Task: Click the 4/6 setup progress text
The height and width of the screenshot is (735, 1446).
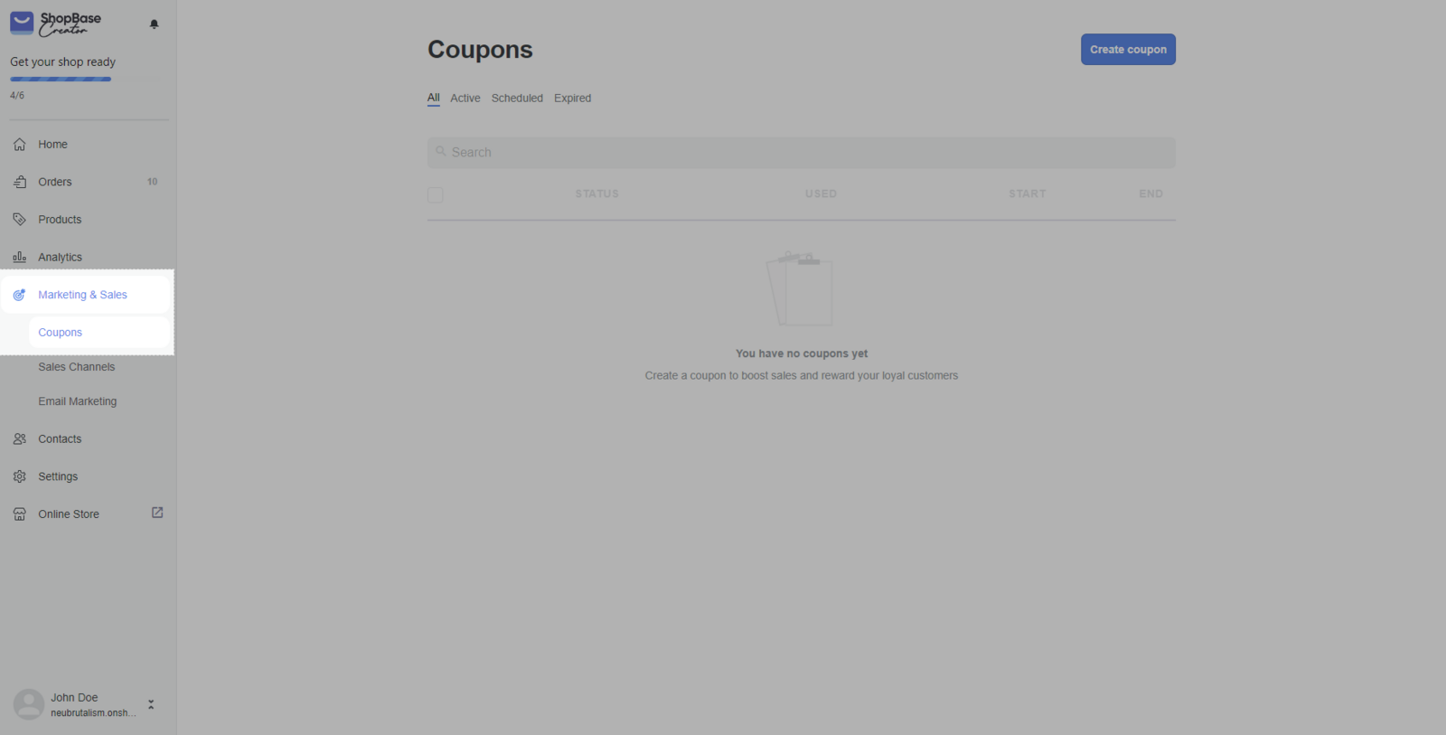Action: [x=17, y=96]
